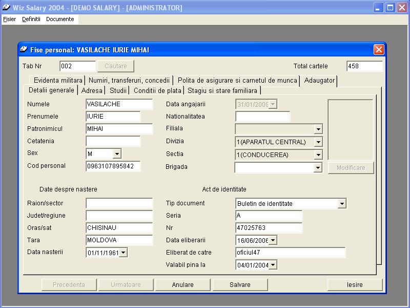The width and height of the screenshot is (410, 308).
Task: Open the Sectia dropdown
Action: [x=318, y=155]
